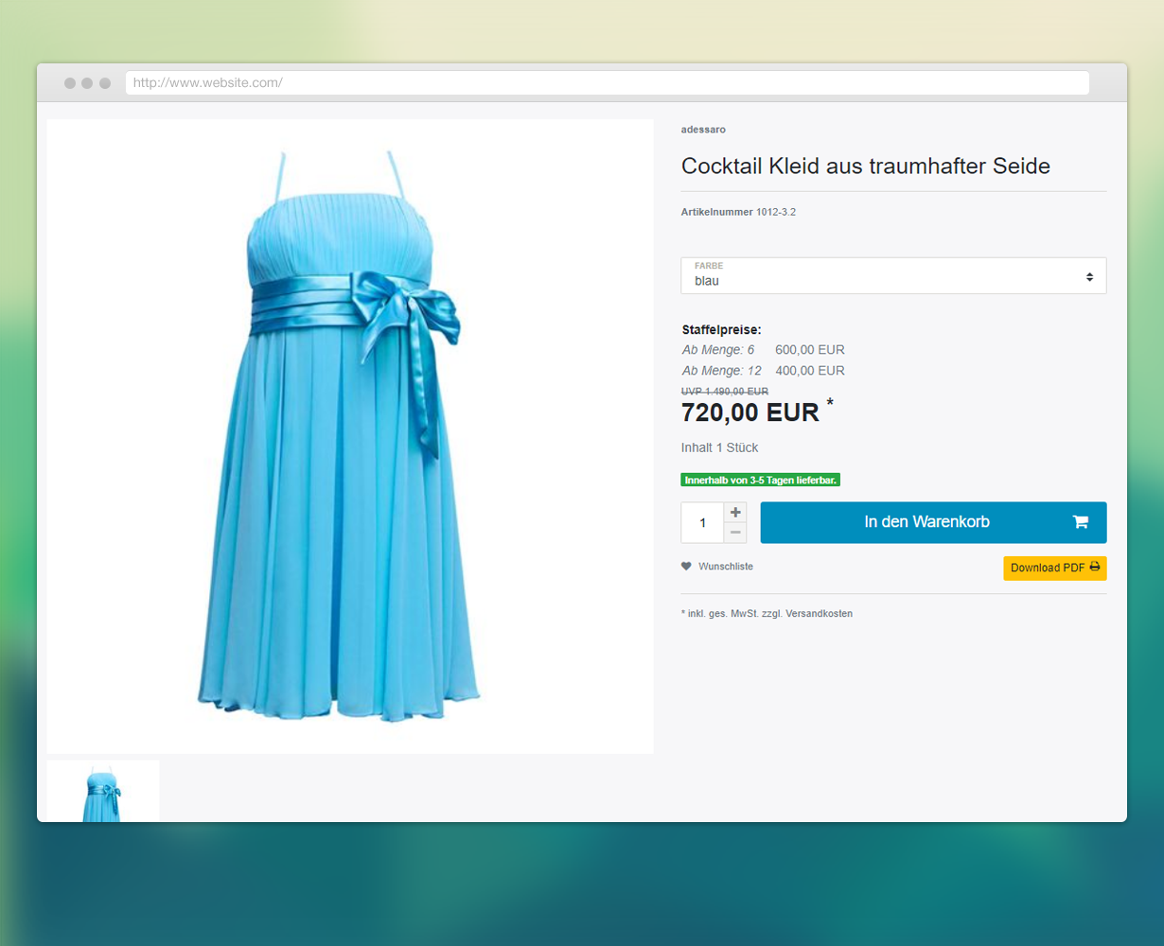Screen dimensions: 1164x946
Task: Increase quantity with the plus button
Action: (735, 513)
